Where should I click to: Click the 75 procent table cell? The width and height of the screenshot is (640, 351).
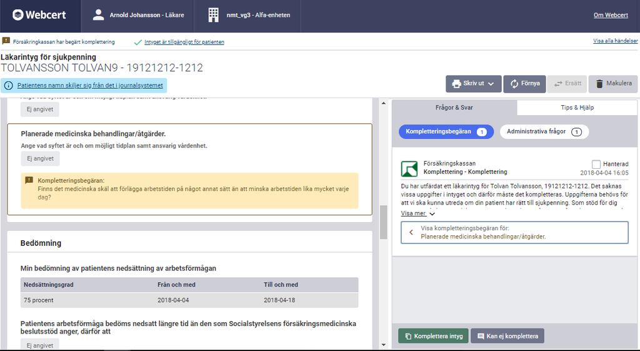coord(38,300)
